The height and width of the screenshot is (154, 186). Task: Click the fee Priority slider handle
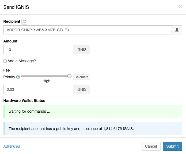click(x=69, y=76)
